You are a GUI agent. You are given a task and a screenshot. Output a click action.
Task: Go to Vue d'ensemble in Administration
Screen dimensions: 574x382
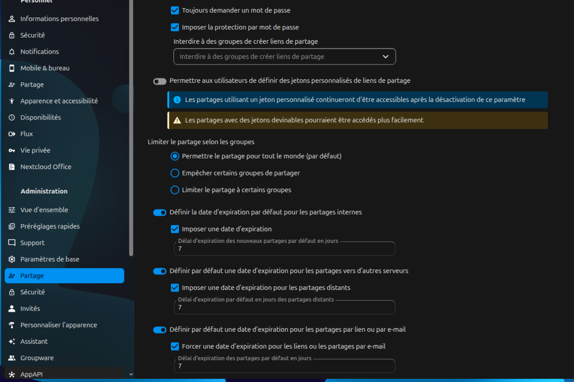[44, 210]
